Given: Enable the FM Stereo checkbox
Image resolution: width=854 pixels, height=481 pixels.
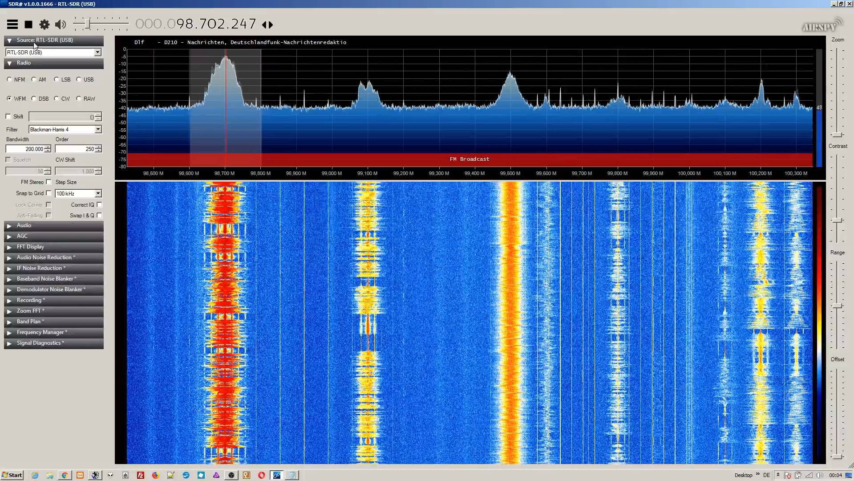Looking at the screenshot, I should click(49, 182).
